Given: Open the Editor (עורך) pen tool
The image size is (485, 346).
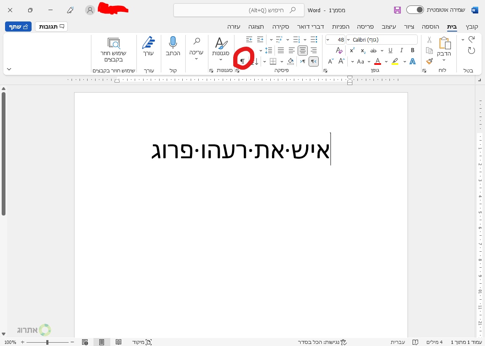Looking at the screenshot, I should [x=149, y=46].
